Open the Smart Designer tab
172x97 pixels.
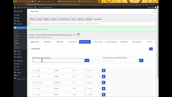[x=111, y=42]
